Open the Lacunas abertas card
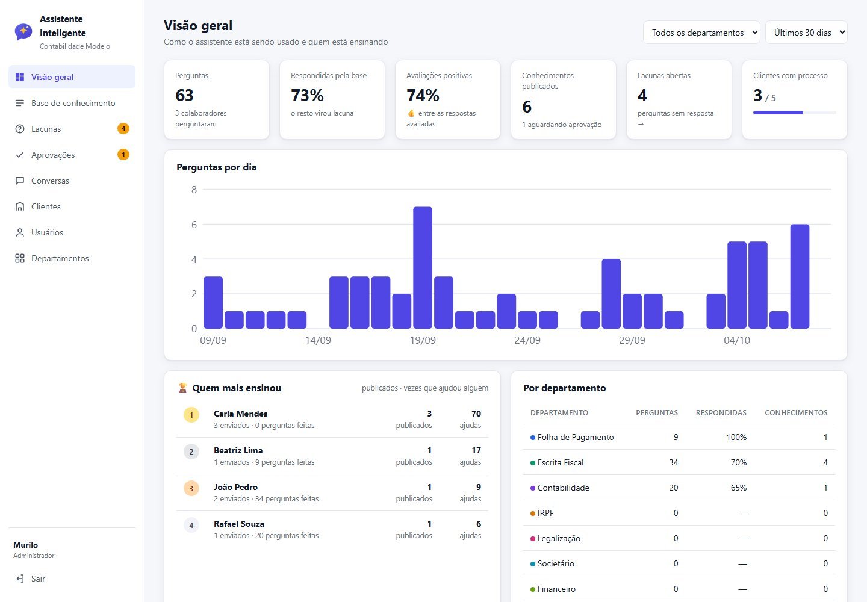Image resolution: width=867 pixels, height=602 pixels. (679, 99)
